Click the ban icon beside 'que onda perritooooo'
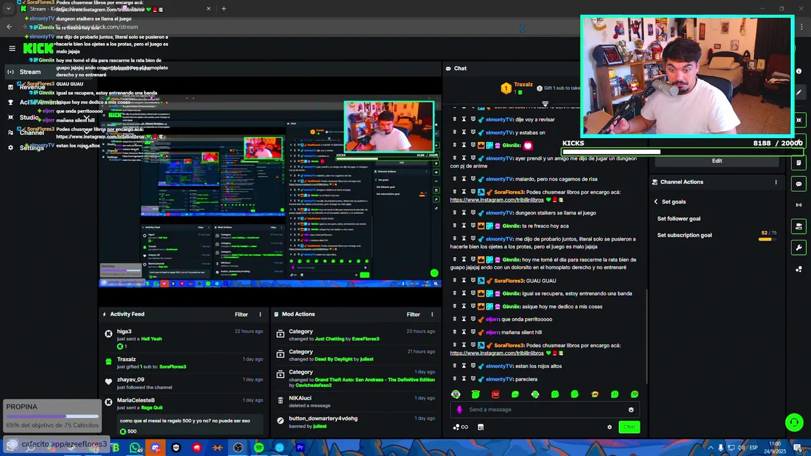This screenshot has width=811, height=456. [x=473, y=319]
